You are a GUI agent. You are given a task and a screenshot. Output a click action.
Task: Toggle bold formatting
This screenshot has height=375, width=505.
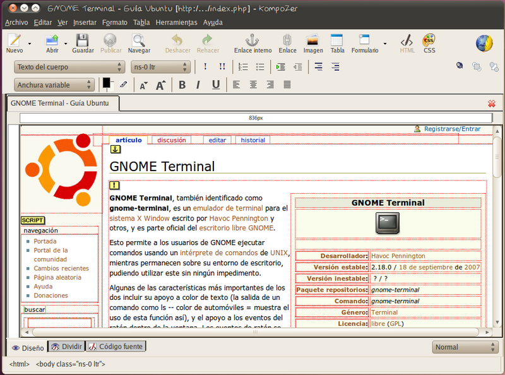click(x=182, y=85)
